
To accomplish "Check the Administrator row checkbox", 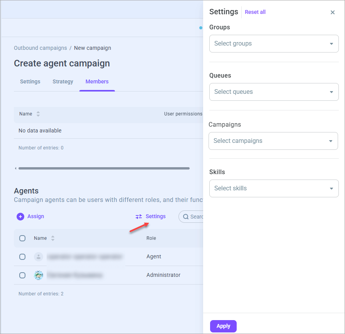I will (22, 275).
